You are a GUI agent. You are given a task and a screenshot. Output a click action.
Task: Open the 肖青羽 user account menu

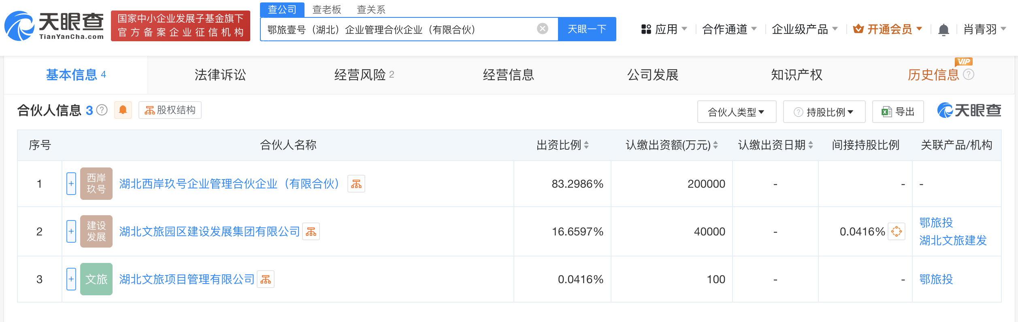(985, 29)
